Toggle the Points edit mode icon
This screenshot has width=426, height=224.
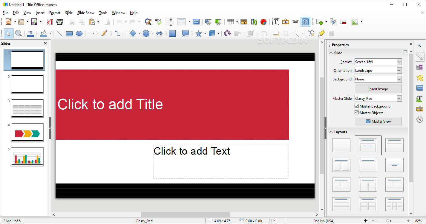311,33
